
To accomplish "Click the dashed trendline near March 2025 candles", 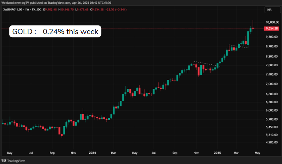I will [238, 46].
